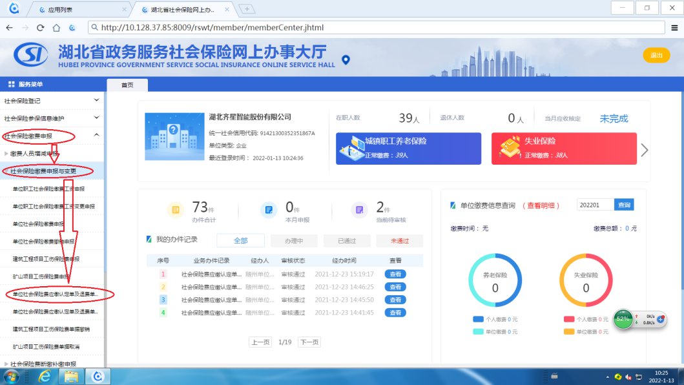Click the browser home icon

pyautogui.click(x=56, y=28)
